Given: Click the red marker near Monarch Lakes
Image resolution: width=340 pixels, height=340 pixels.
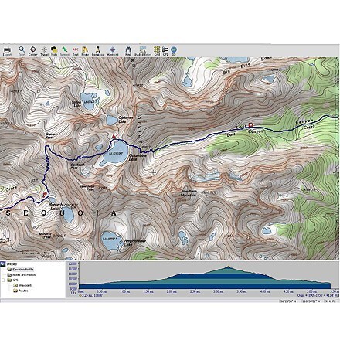Looking at the screenshot, I should (x=45, y=194).
